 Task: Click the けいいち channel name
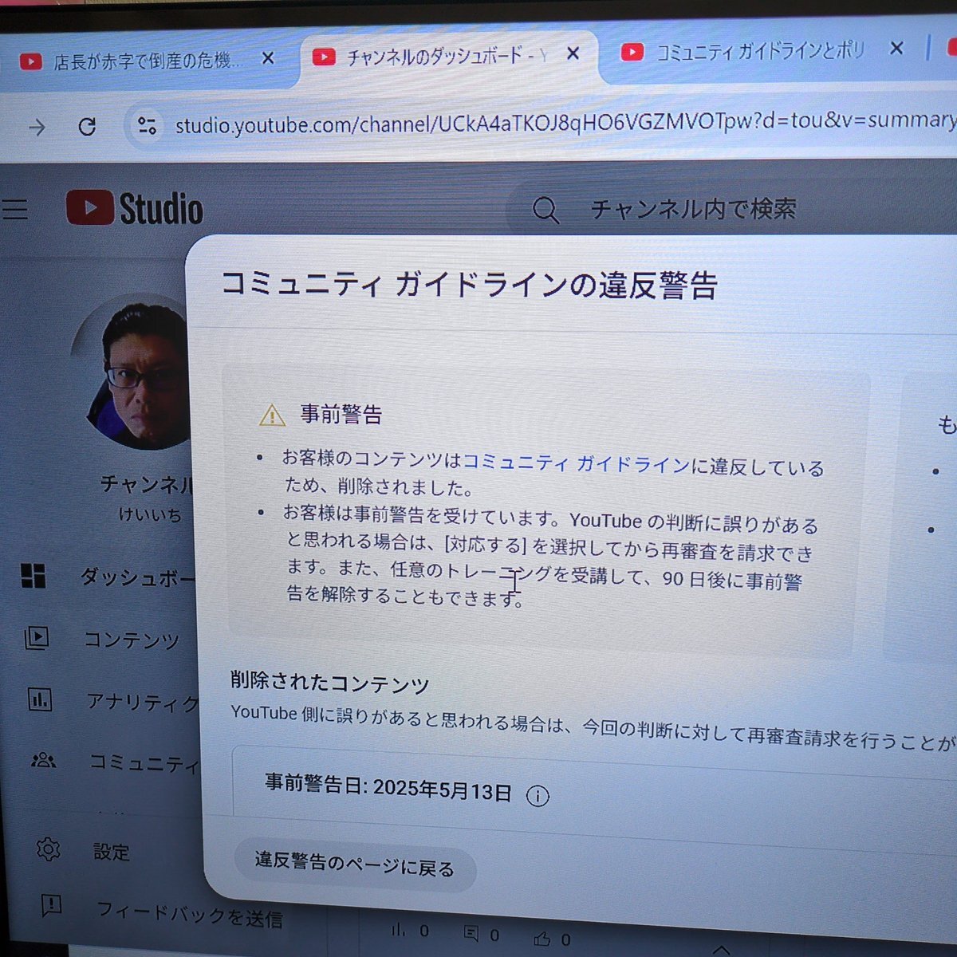click(x=150, y=514)
